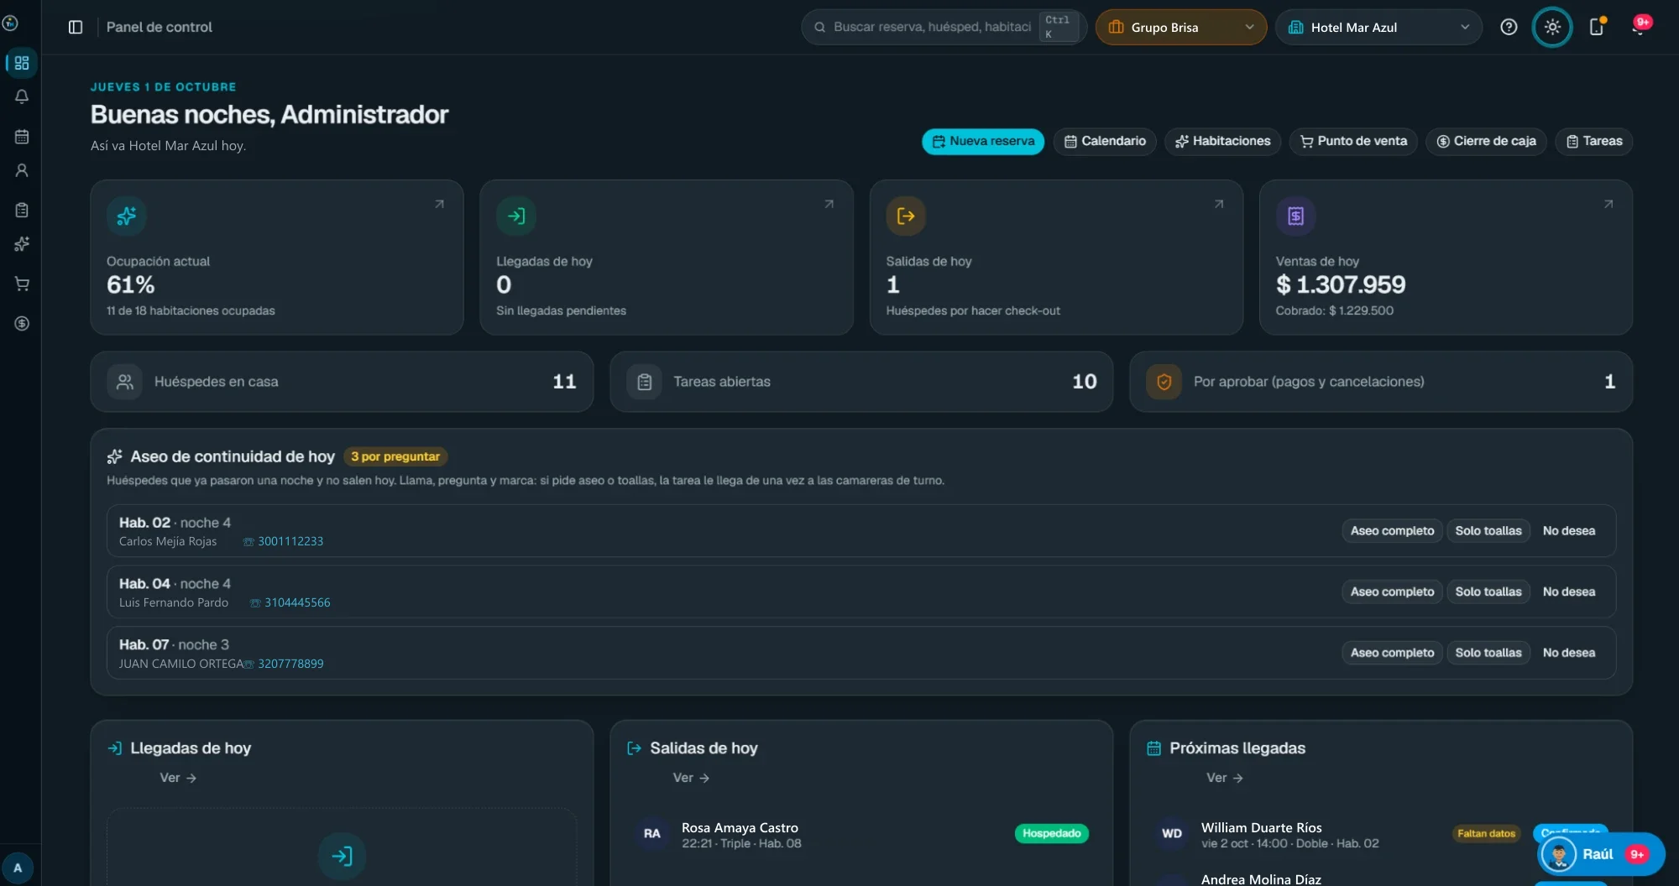The image size is (1679, 886).
Task: Open help question mark icon
Action: pyautogui.click(x=1509, y=27)
